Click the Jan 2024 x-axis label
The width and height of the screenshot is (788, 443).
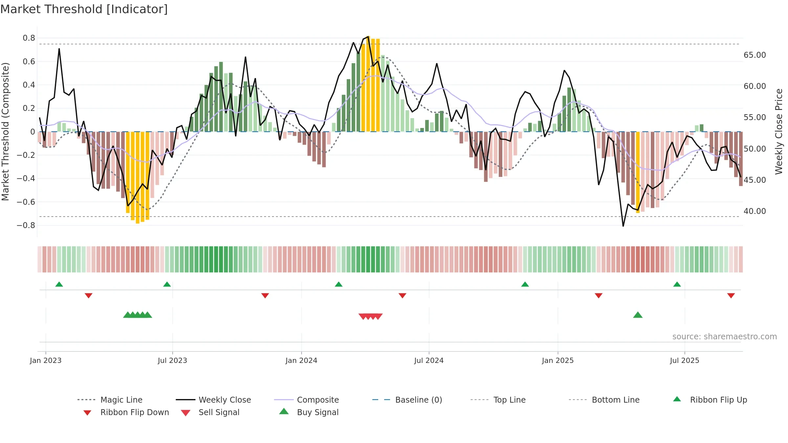point(301,360)
